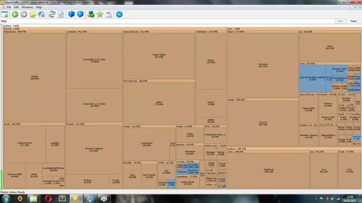Image resolution: width=362 pixels, height=203 pixels.
Task: Select the bincache00_py27_64bit block
Action: click(94, 105)
